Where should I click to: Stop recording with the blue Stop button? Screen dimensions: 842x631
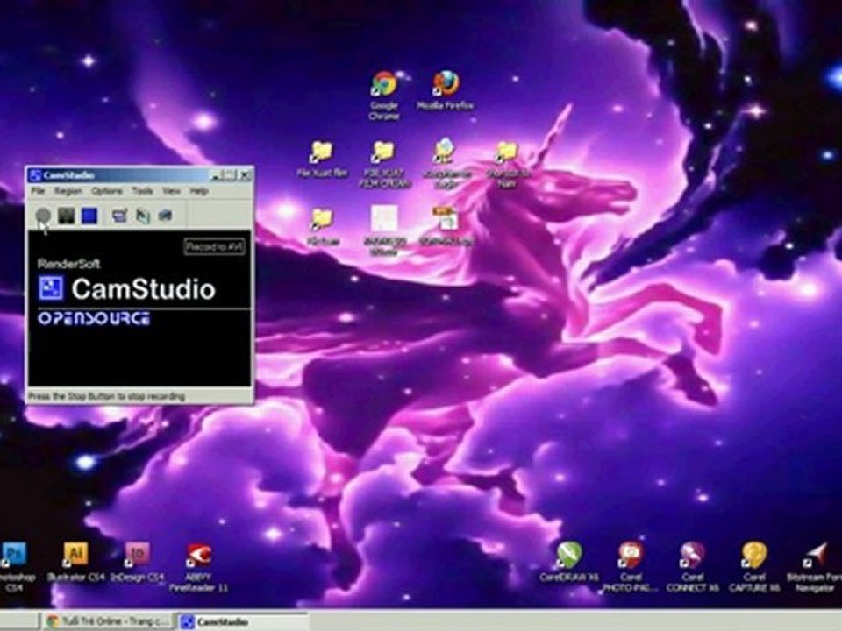click(89, 216)
